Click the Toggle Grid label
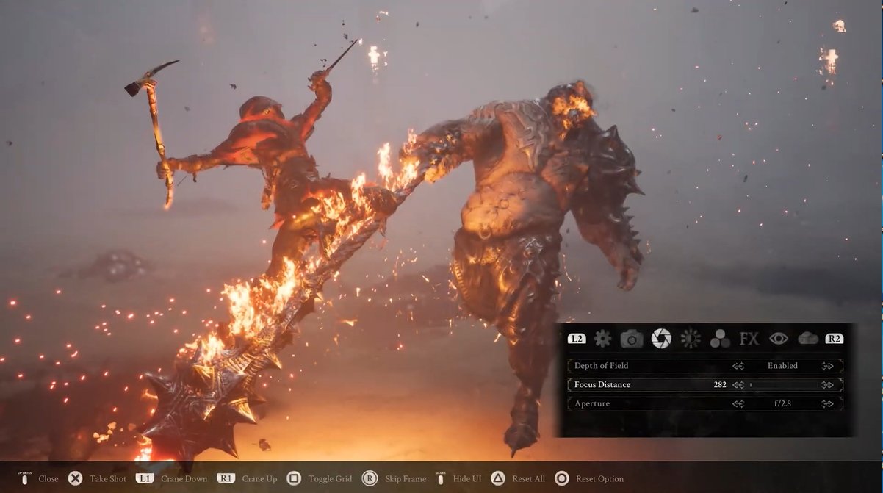The height and width of the screenshot is (493, 883). (330, 479)
